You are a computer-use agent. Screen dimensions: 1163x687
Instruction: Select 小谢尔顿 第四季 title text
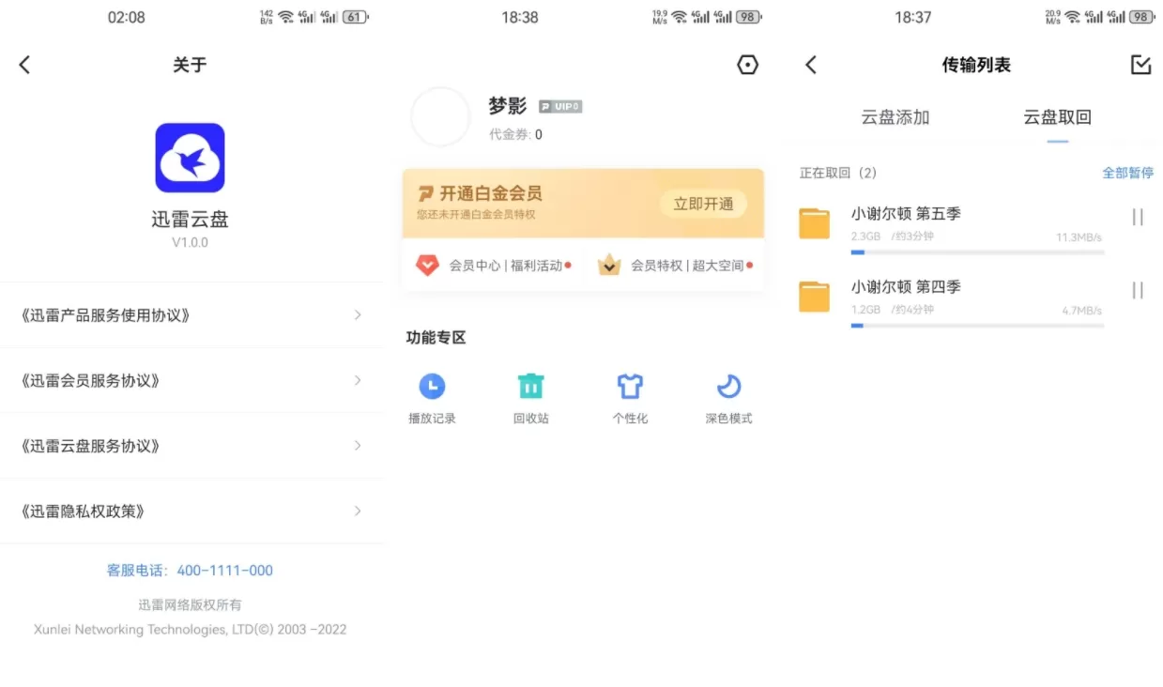click(906, 287)
